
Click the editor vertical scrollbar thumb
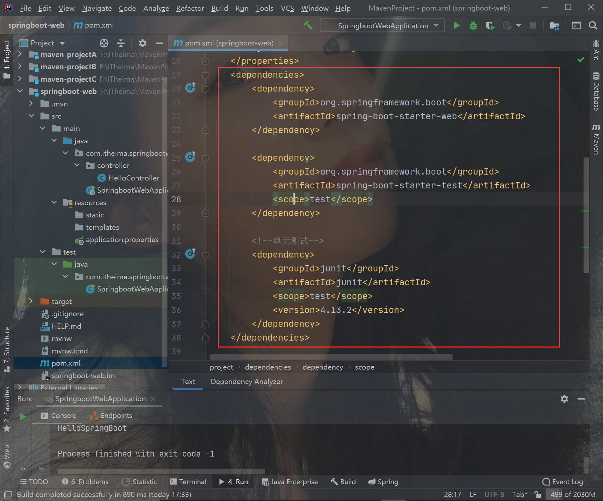(x=586, y=215)
